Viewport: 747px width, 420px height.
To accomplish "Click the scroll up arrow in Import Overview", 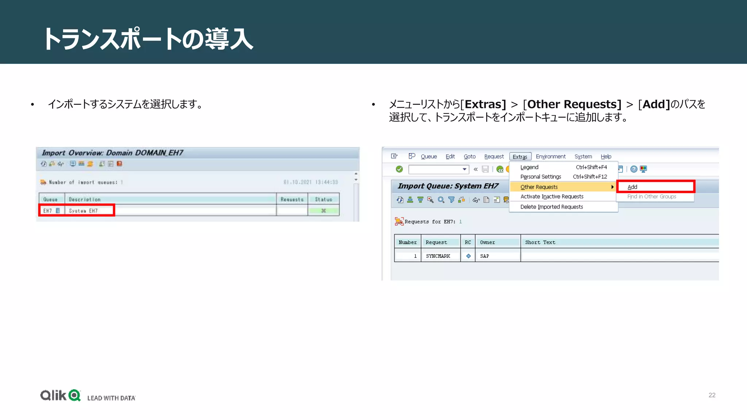I will [356, 174].
